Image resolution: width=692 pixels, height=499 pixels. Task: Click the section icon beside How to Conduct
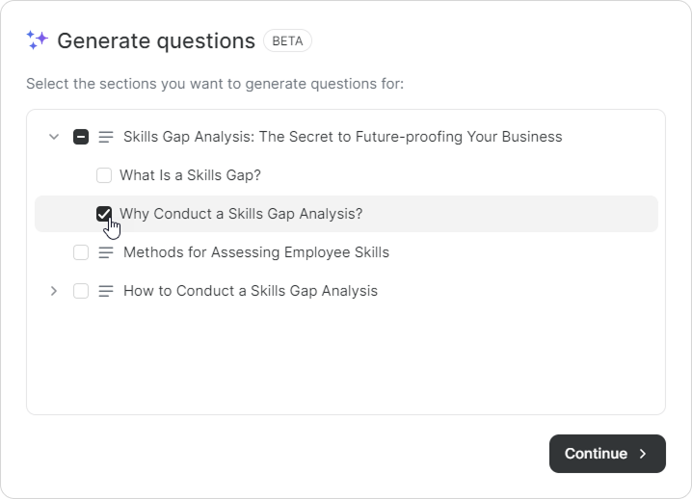click(106, 291)
